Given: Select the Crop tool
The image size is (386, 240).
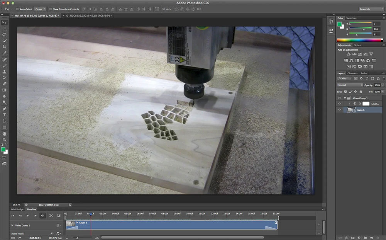Looking at the screenshot, I should tap(4, 47).
